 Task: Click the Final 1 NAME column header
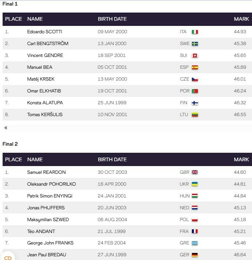pyautogui.click(x=35, y=19)
